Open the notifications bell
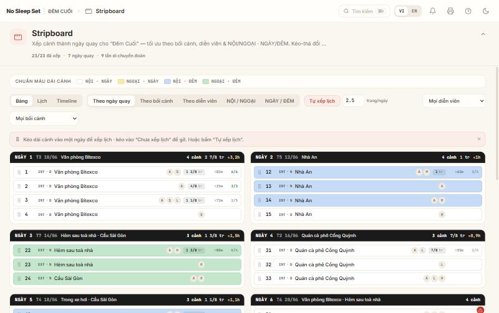The width and height of the screenshot is (499, 313). click(x=432, y=11)
